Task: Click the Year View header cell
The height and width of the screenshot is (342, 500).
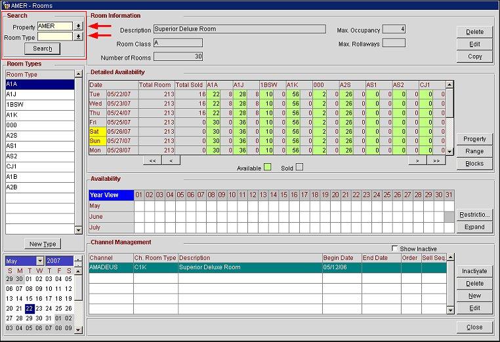Action: 110,195
